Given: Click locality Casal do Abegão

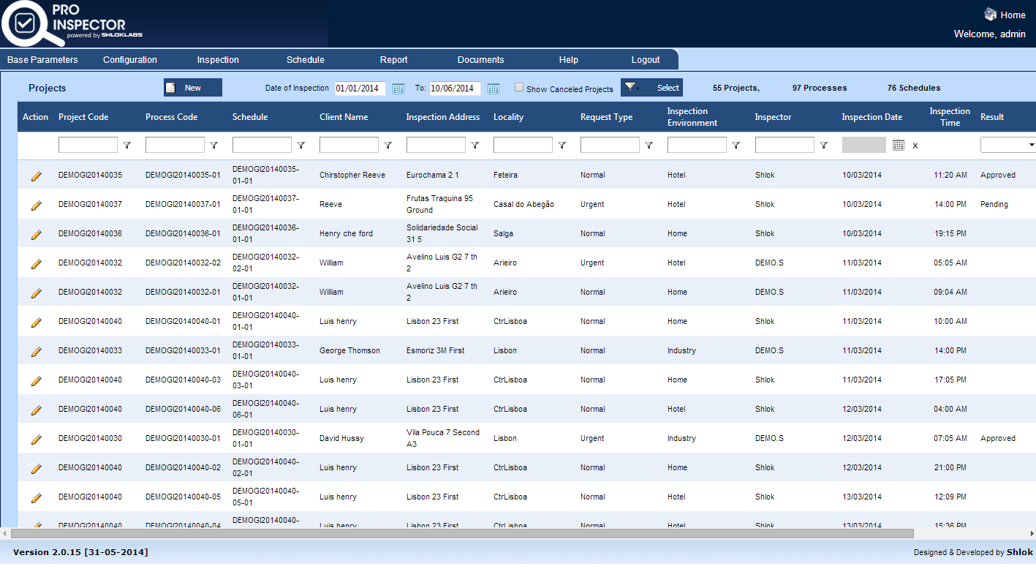Looking at the screenshot, I should (523, 205).
